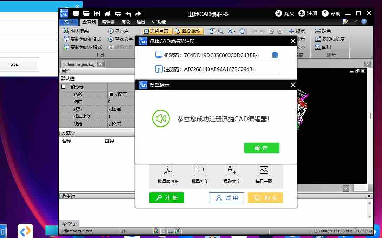The width and height of the screenshot is (382, 238).
Task: Toggle the 线宽 line width option
Action: [297, 31]
